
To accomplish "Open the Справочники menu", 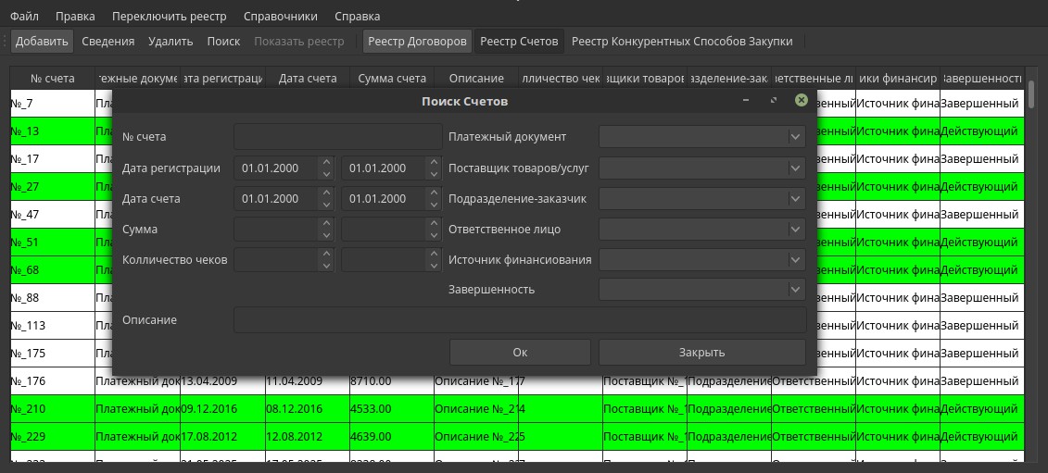I will pos(281,16).
